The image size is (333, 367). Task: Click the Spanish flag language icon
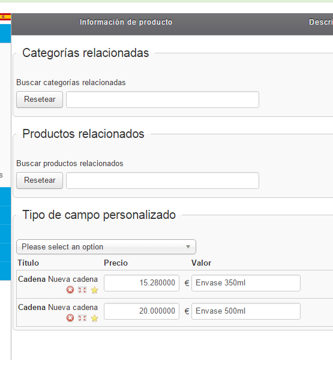(5, 17)
